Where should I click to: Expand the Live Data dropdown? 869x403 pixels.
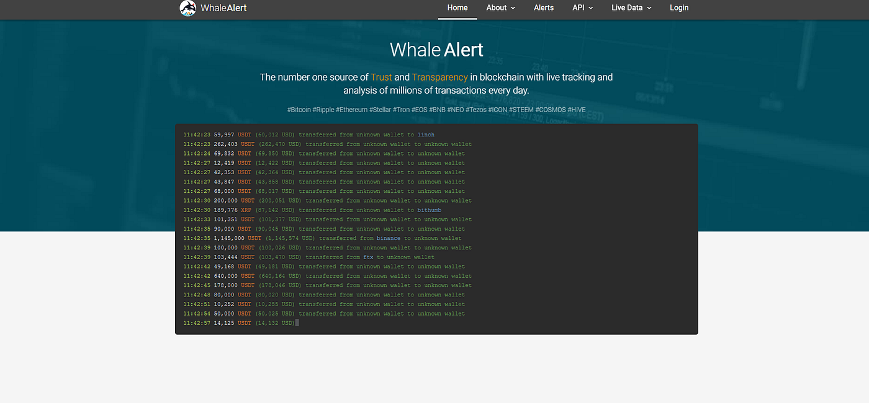point(631,7)
